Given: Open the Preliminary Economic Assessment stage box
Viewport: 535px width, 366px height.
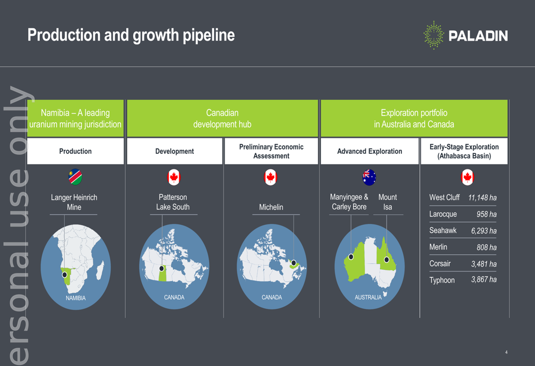Looking at the screenshot, I should pyautogui.click(x=271, y=151).
